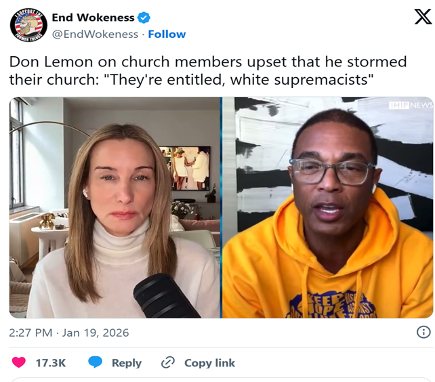Open the @EndWokeness handle link

coord(94,34)
